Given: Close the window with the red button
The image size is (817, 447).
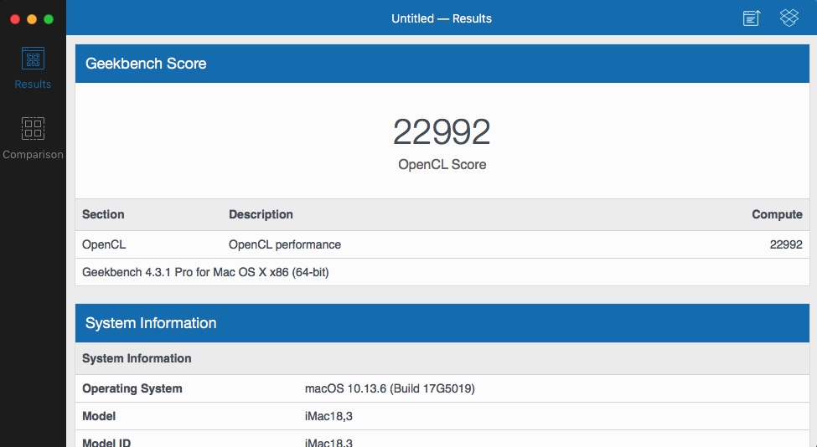Looking at the screenshot, I should 15,19.
